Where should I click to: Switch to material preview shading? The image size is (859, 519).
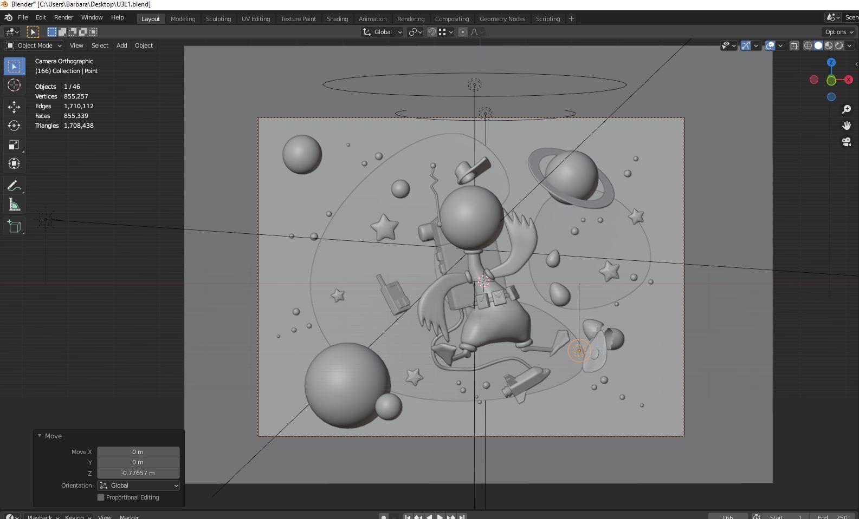point(829,46)
